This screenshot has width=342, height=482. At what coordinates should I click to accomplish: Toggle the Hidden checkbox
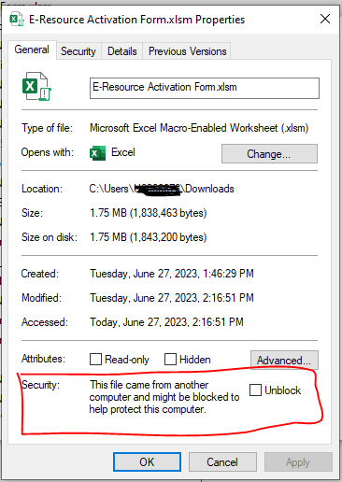tap(170, 359)
